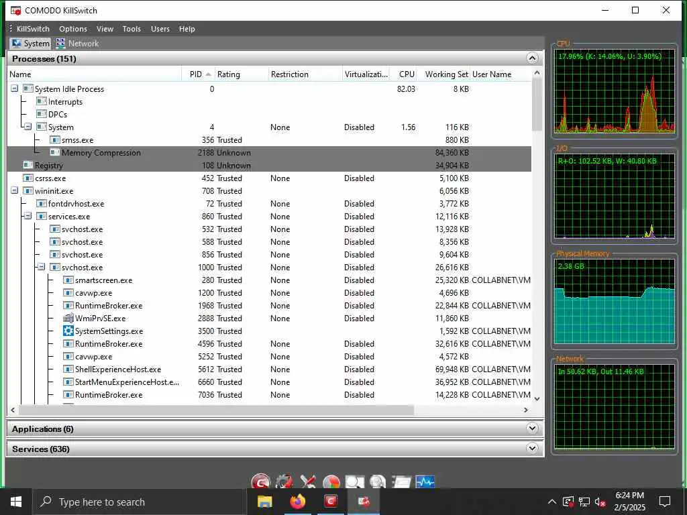
Task: Click the COMODO KillSwitch title bar icon
Action: pyautogui.click(x=16, y=10)
